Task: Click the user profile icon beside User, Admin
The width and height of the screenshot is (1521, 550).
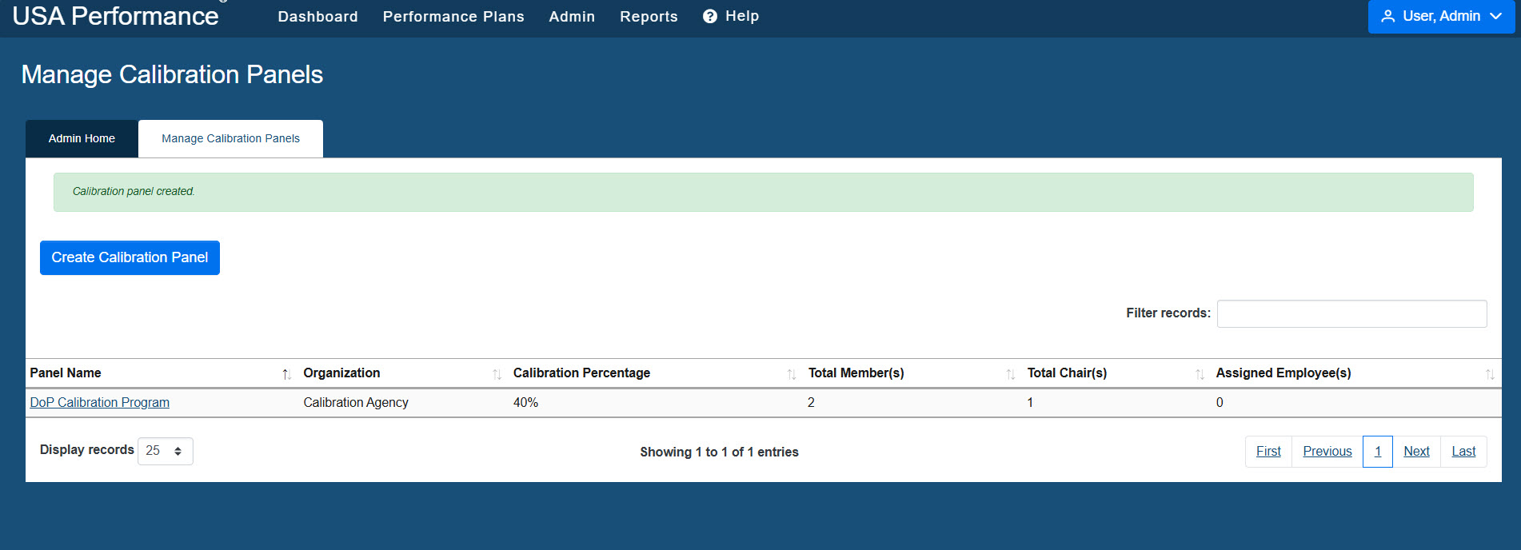Action: pos(1388,16)
